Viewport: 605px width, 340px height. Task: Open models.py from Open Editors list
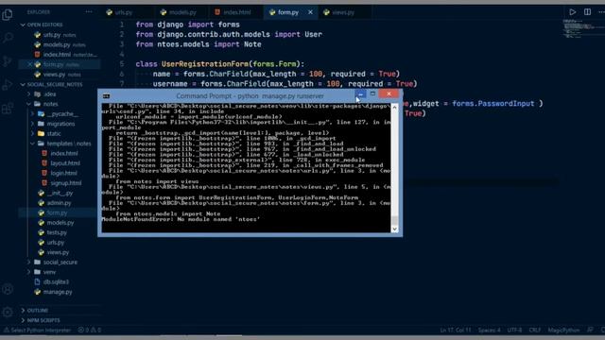(x=58, y=44)
